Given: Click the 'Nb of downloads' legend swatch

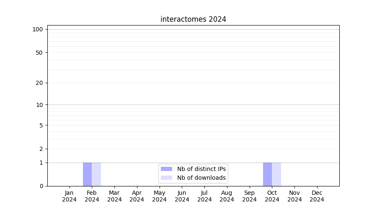Looking at the screenshot, I should point(166,178).
